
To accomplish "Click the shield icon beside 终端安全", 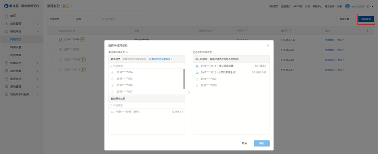I will tap(6, 63).
